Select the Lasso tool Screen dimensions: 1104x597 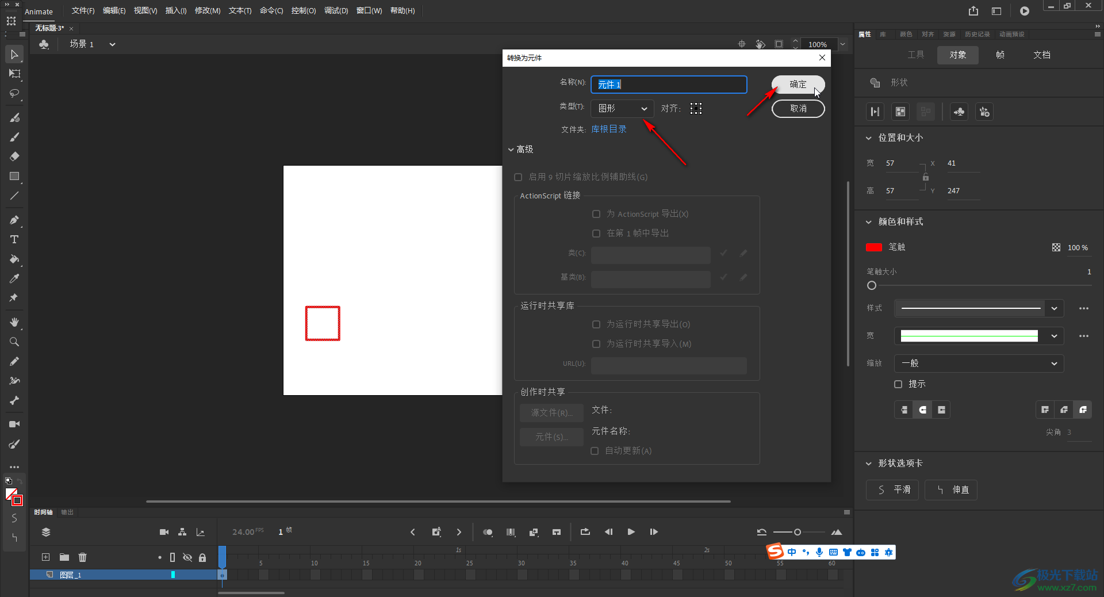14,93
